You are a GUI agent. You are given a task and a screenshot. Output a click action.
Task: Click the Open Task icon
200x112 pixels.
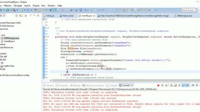(39, 10)
